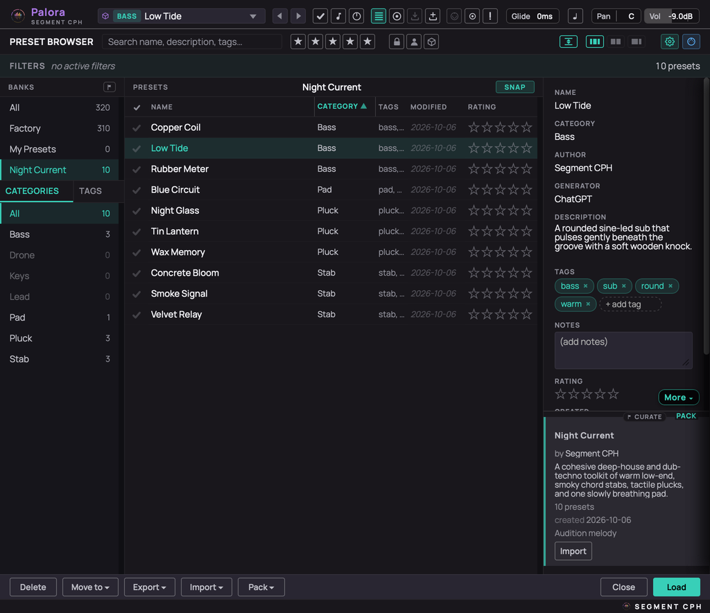Click the music note icon beside the checkmark
Image resolution: width=710 pixels, height=613 pixels.
(338, 17)
